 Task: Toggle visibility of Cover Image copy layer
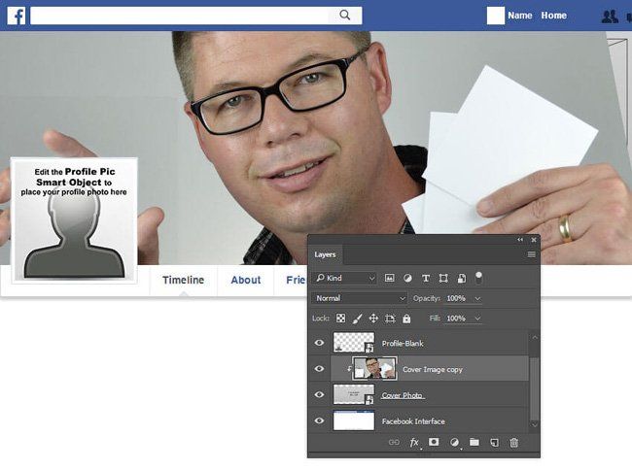click(319, 369)
